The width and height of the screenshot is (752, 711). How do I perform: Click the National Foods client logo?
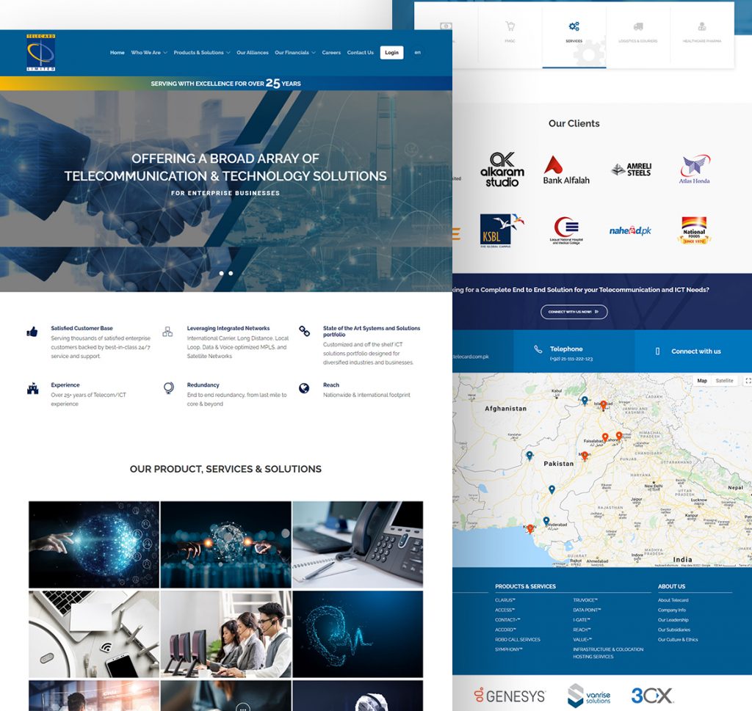coord(695,230)
